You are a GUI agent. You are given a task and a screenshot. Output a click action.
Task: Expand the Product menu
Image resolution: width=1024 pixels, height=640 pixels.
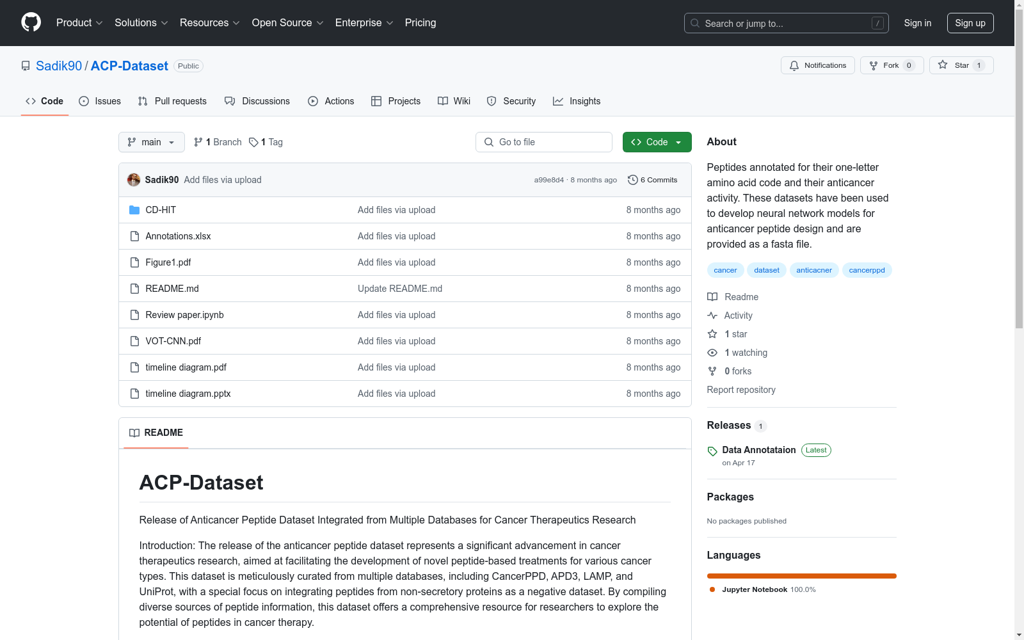coord(79,23)
